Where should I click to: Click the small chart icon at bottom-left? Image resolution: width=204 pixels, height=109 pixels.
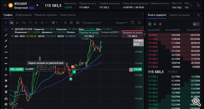[x=15, y=105]
